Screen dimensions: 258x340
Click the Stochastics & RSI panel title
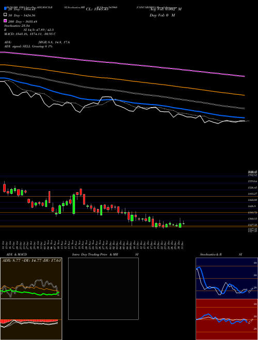tap(221, 254)
